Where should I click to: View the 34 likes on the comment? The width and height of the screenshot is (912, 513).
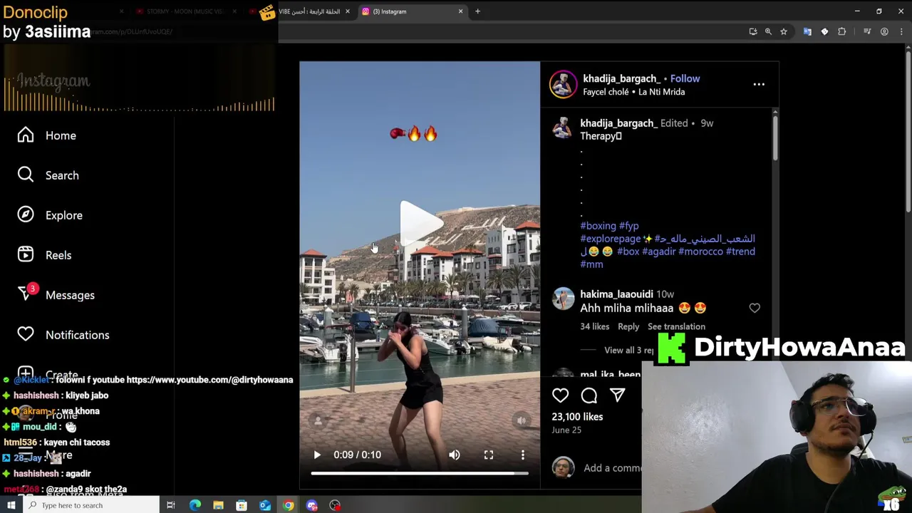[x=594, y=326]
